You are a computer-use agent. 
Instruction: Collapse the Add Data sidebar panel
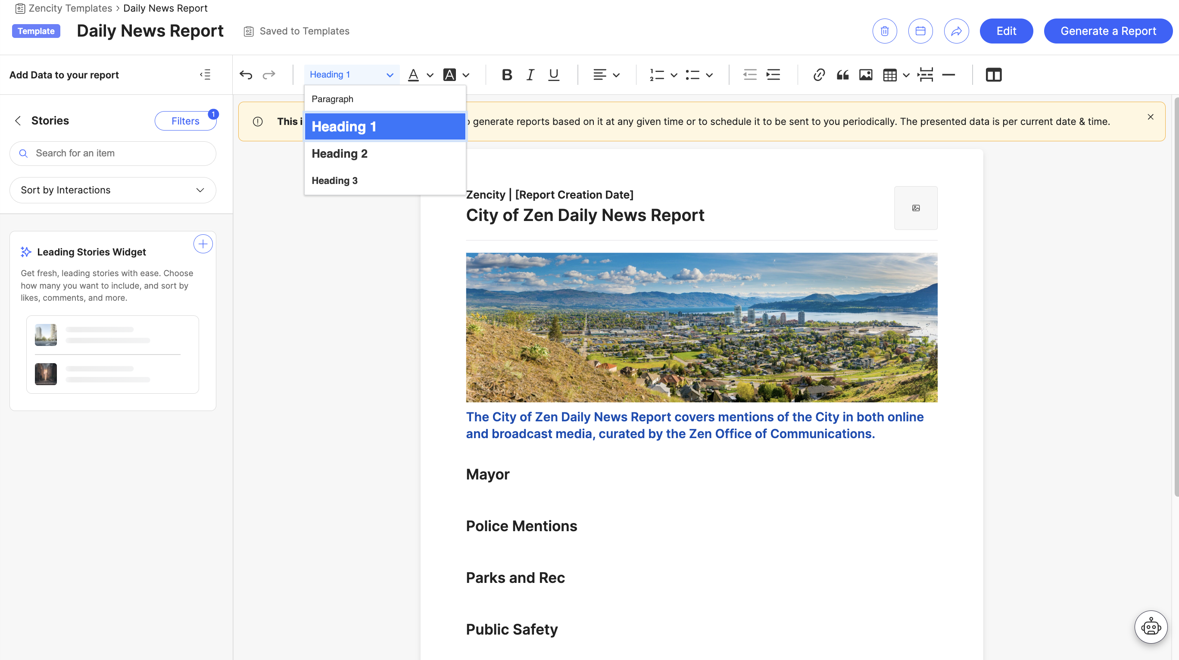205,74
